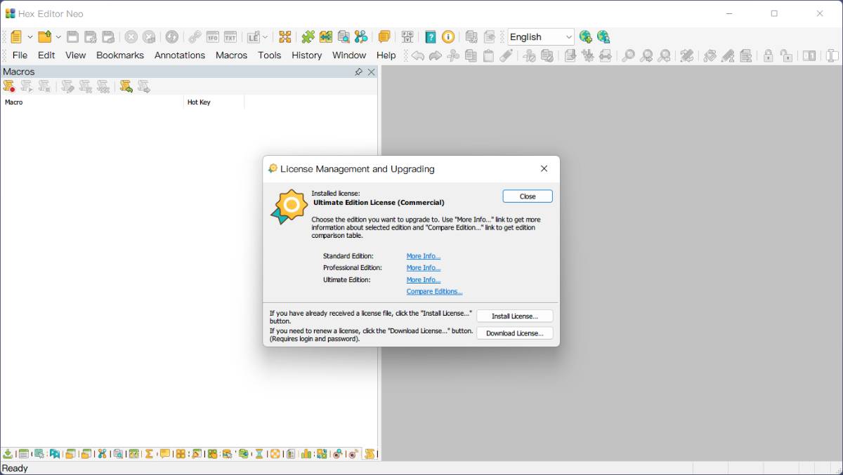843x475 pixels.
Task: Expand the New File dropdown arrow
Action: pos(30,37)
